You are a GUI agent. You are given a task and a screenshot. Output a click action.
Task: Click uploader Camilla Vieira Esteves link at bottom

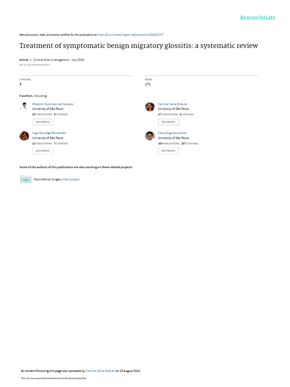(x=100, y=371)
